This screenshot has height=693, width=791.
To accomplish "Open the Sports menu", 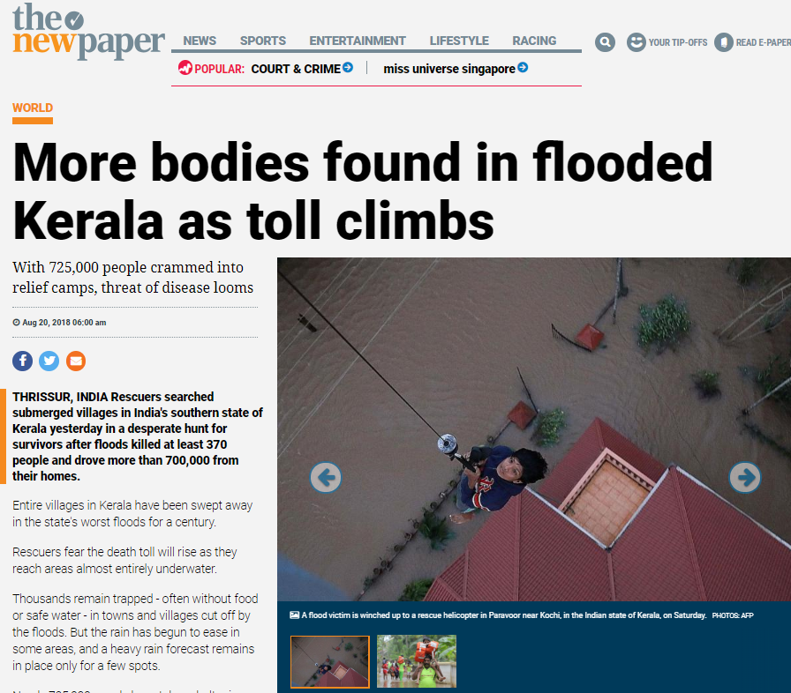I will (263, 41).
